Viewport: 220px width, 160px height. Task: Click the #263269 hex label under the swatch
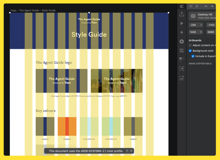45,139
